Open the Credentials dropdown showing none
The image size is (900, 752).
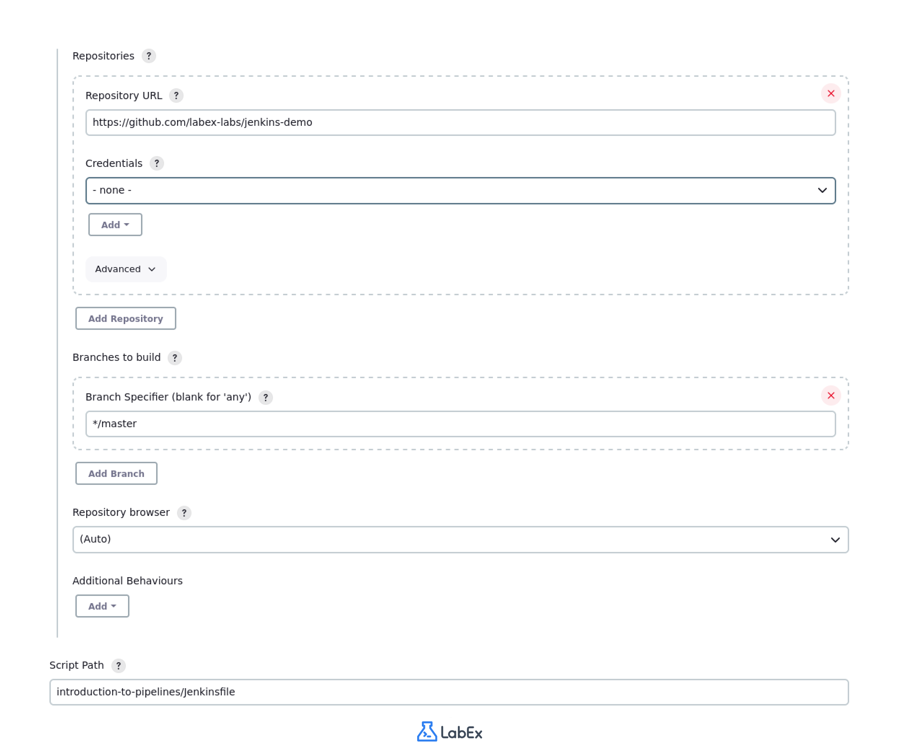pos(460,190)
